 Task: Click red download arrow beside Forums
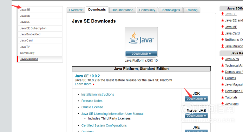[x=223, y=78]
